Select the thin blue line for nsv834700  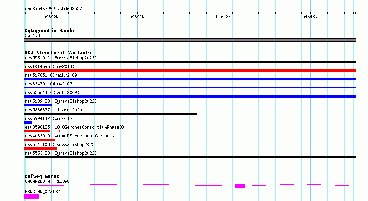pos(190,87)
